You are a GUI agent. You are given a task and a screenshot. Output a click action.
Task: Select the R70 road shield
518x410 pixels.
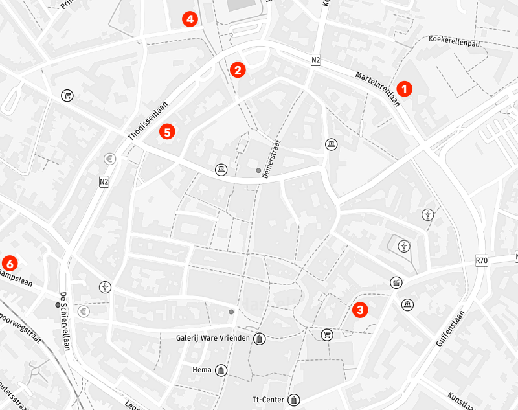click(481, 260)
